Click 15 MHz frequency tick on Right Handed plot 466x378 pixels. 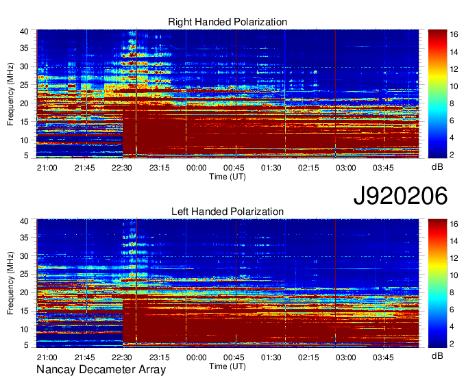click(x=25, y=122)
